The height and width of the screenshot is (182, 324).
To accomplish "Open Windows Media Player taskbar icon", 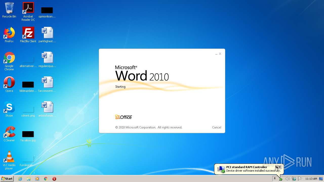I will point(37,179).
